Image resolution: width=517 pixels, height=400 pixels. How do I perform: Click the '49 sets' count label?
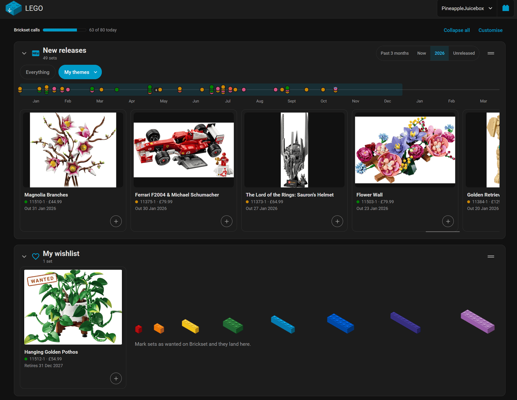[50, 58]
